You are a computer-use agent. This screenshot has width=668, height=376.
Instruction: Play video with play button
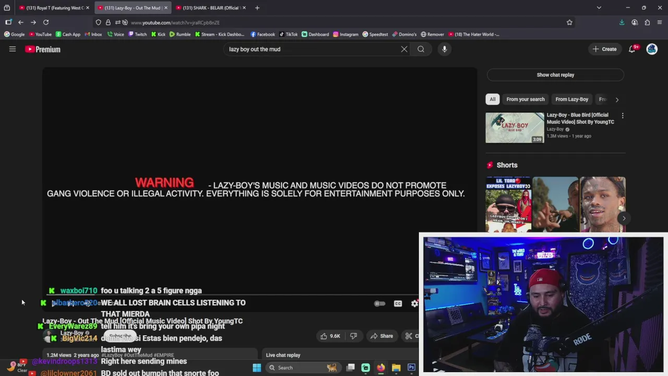click(54, 303)
